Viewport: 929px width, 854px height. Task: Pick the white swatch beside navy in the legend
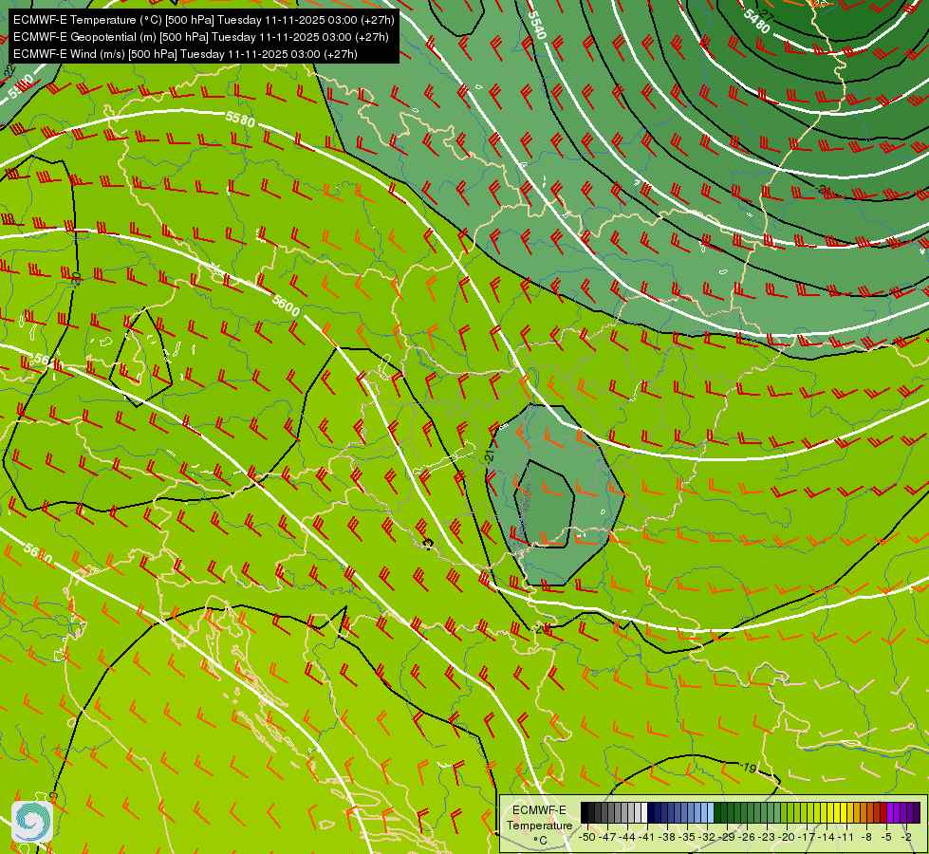click(644, 812)
